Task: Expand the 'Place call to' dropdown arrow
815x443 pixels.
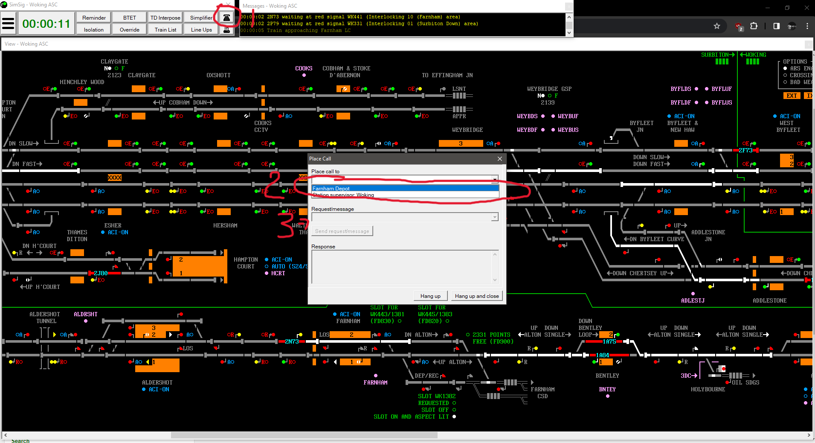Action: coord(495,179)
